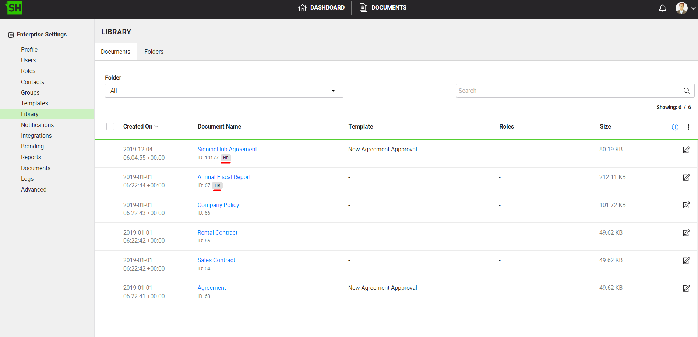Open the three-dot more options menu

[688, 127]
